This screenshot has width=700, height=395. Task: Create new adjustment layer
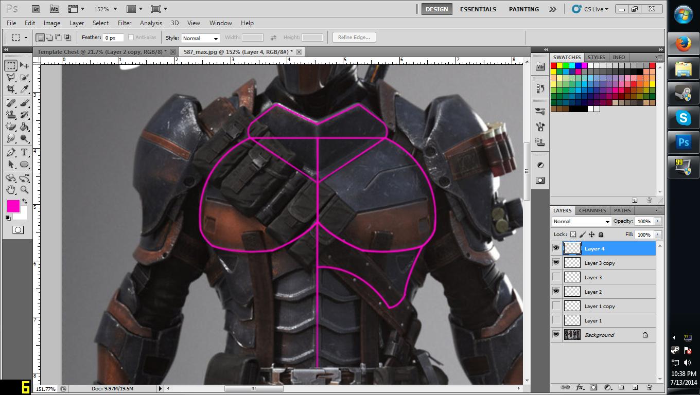pos(607,387)
